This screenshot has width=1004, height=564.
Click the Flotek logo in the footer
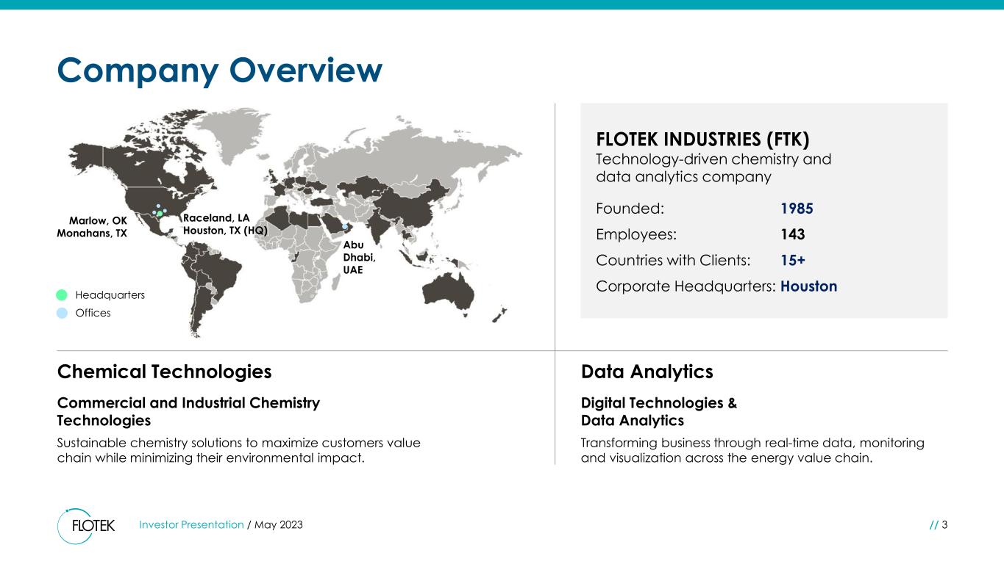click(87, 526)
